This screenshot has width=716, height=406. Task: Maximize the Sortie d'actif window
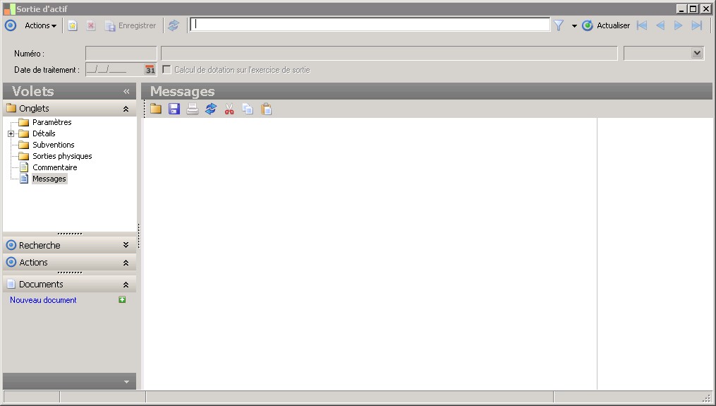click(x=693, y=8)
